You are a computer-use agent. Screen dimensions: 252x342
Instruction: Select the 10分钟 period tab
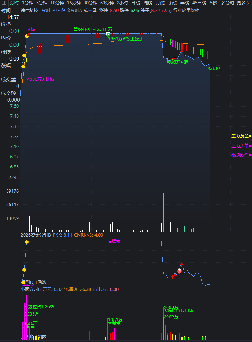point(57,3)
